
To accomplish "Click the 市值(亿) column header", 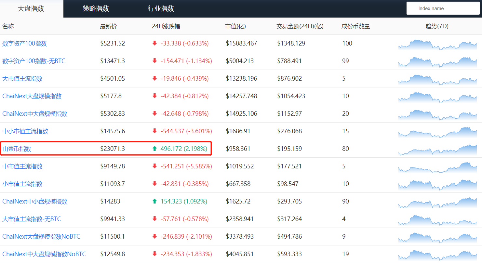I will tap(235, 26).
